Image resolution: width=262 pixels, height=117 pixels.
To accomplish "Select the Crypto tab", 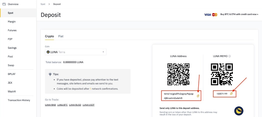I will [x=49, y=36].
